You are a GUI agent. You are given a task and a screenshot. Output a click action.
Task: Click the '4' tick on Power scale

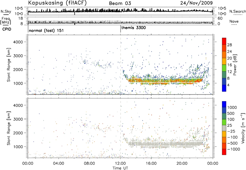tap(228, 85)
